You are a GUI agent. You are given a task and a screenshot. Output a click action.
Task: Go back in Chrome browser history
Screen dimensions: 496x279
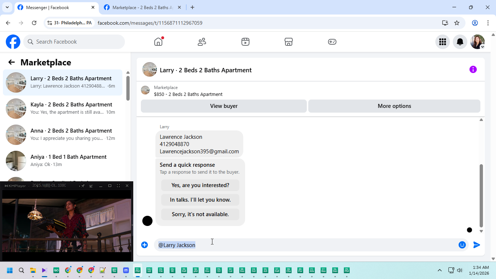tap(8, 23)
